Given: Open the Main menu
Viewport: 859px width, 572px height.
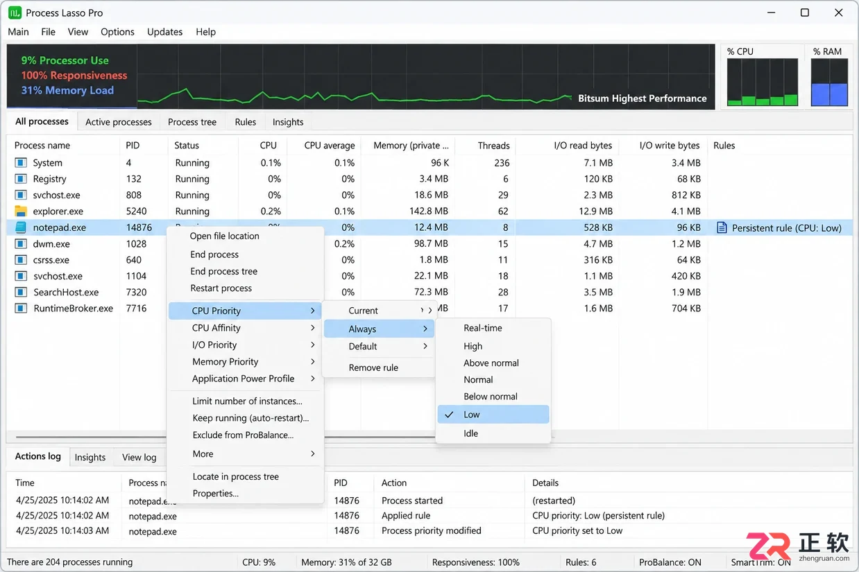Looking at the screenshot, I should click(x=18, y=32).
